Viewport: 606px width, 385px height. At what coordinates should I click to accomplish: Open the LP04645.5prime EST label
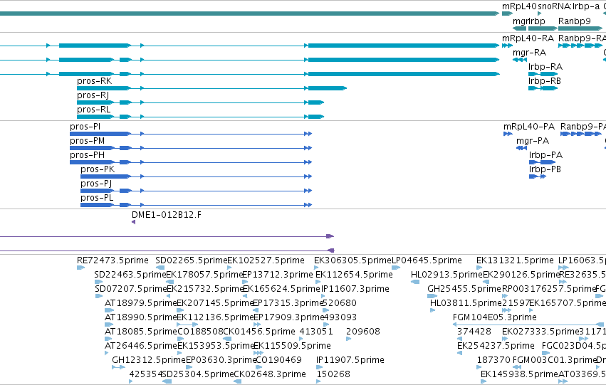pos(427,260)
